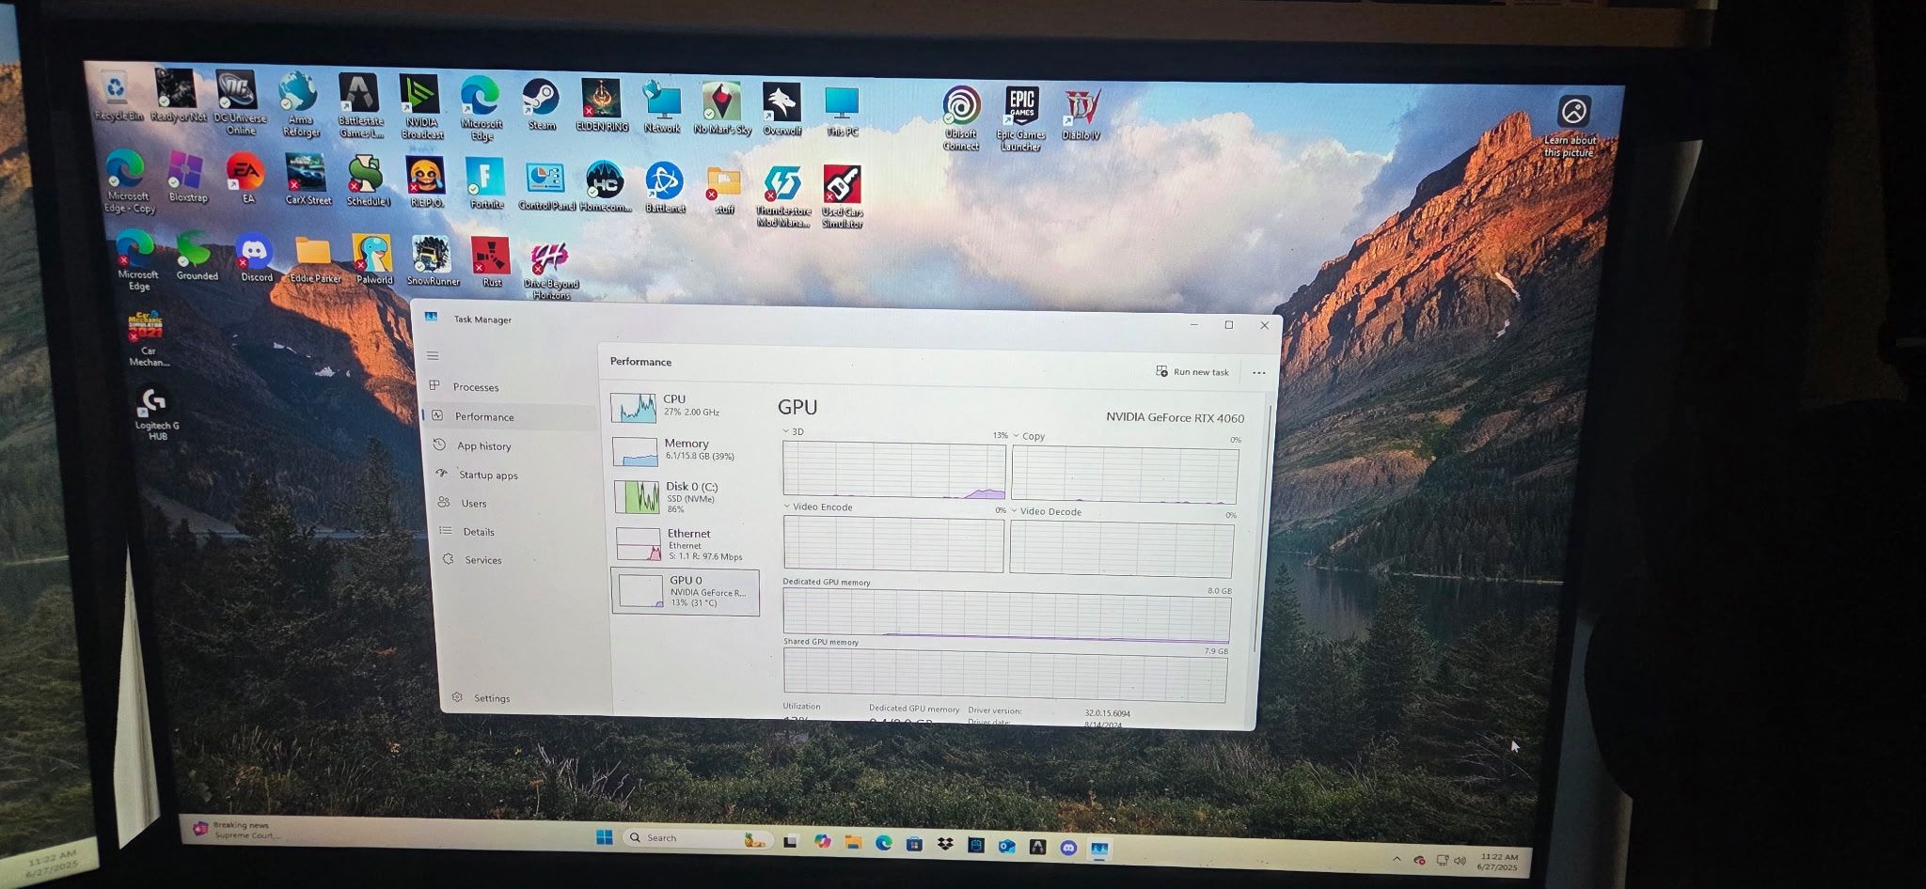
Task: Select Disk 0 (C:) performance item
Action: 687,497
